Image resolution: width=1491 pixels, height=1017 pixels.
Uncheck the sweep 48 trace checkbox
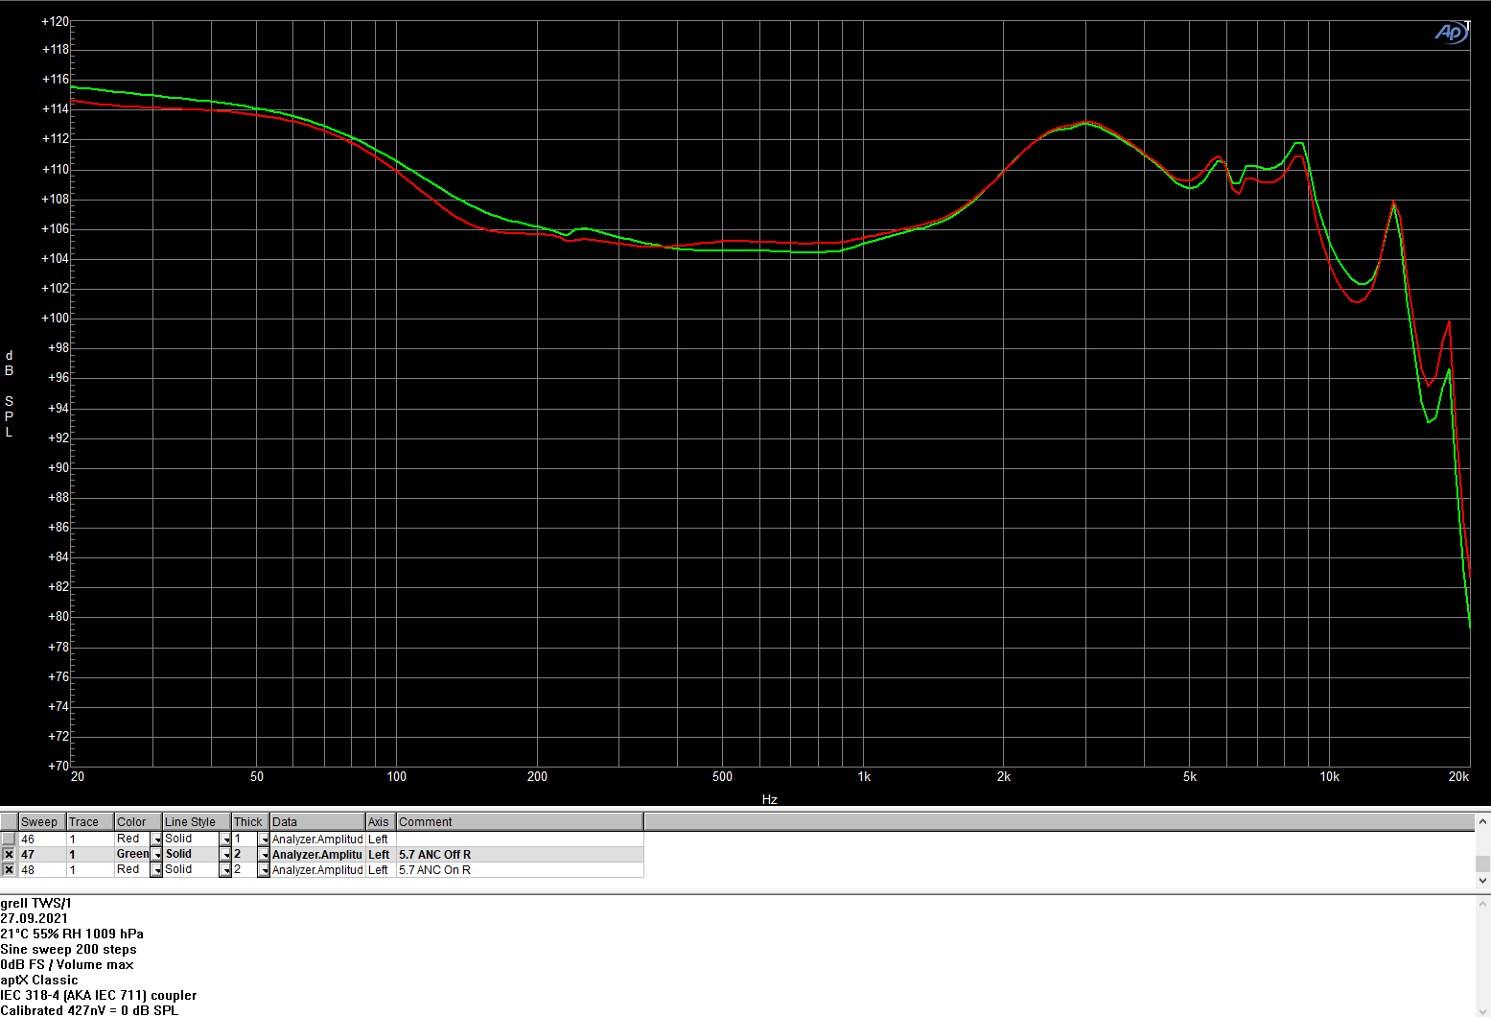(9, 870)
